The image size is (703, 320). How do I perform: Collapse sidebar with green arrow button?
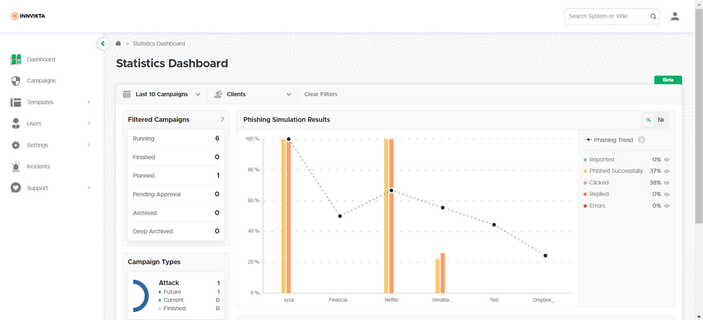pos(103,44)
